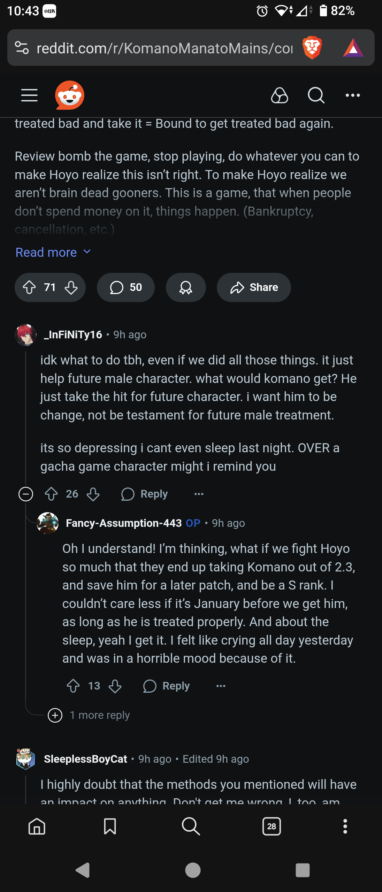
Task: Open Reddit search magnifier in header
Action: pyautogui.click(x=316, y=95)
